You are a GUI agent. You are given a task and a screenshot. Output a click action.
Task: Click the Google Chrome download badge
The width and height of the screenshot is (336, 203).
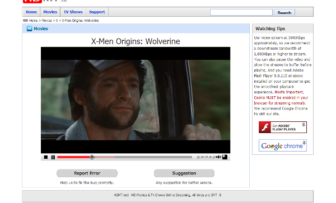pos(283,145)
